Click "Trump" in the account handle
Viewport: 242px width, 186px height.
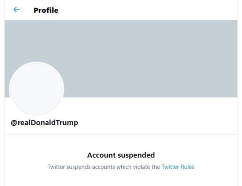point(68,123)
